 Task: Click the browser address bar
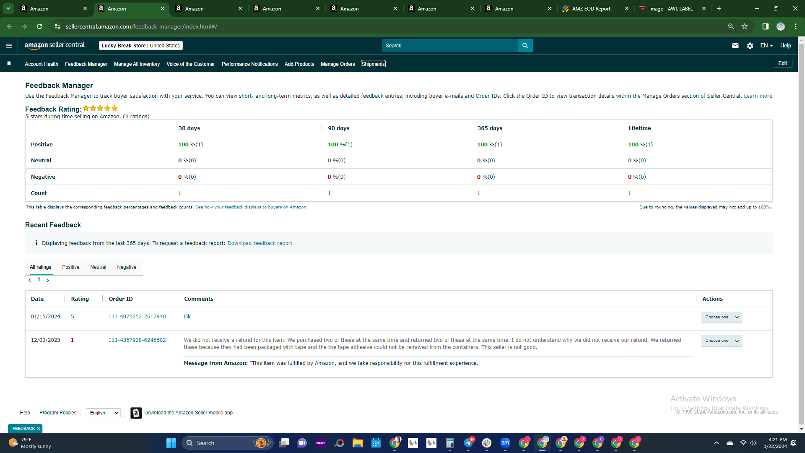(x=390, y=26)
